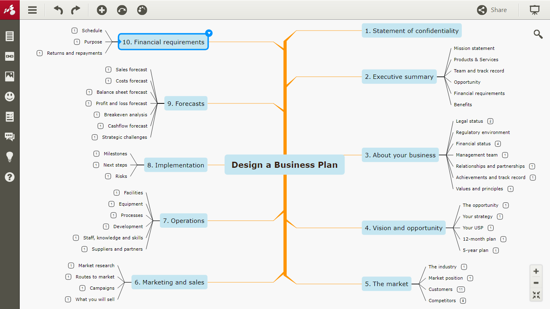The width and height of the screenshot is (550, 309).
Task: Open the map theme options icon
Action: (x=142, y=10)
